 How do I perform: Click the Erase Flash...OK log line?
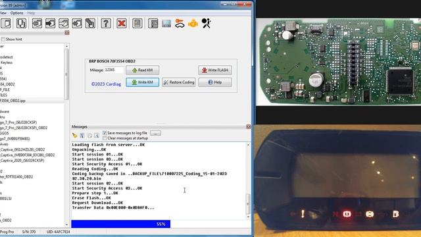pyautogui.click(x=91, y=198)
